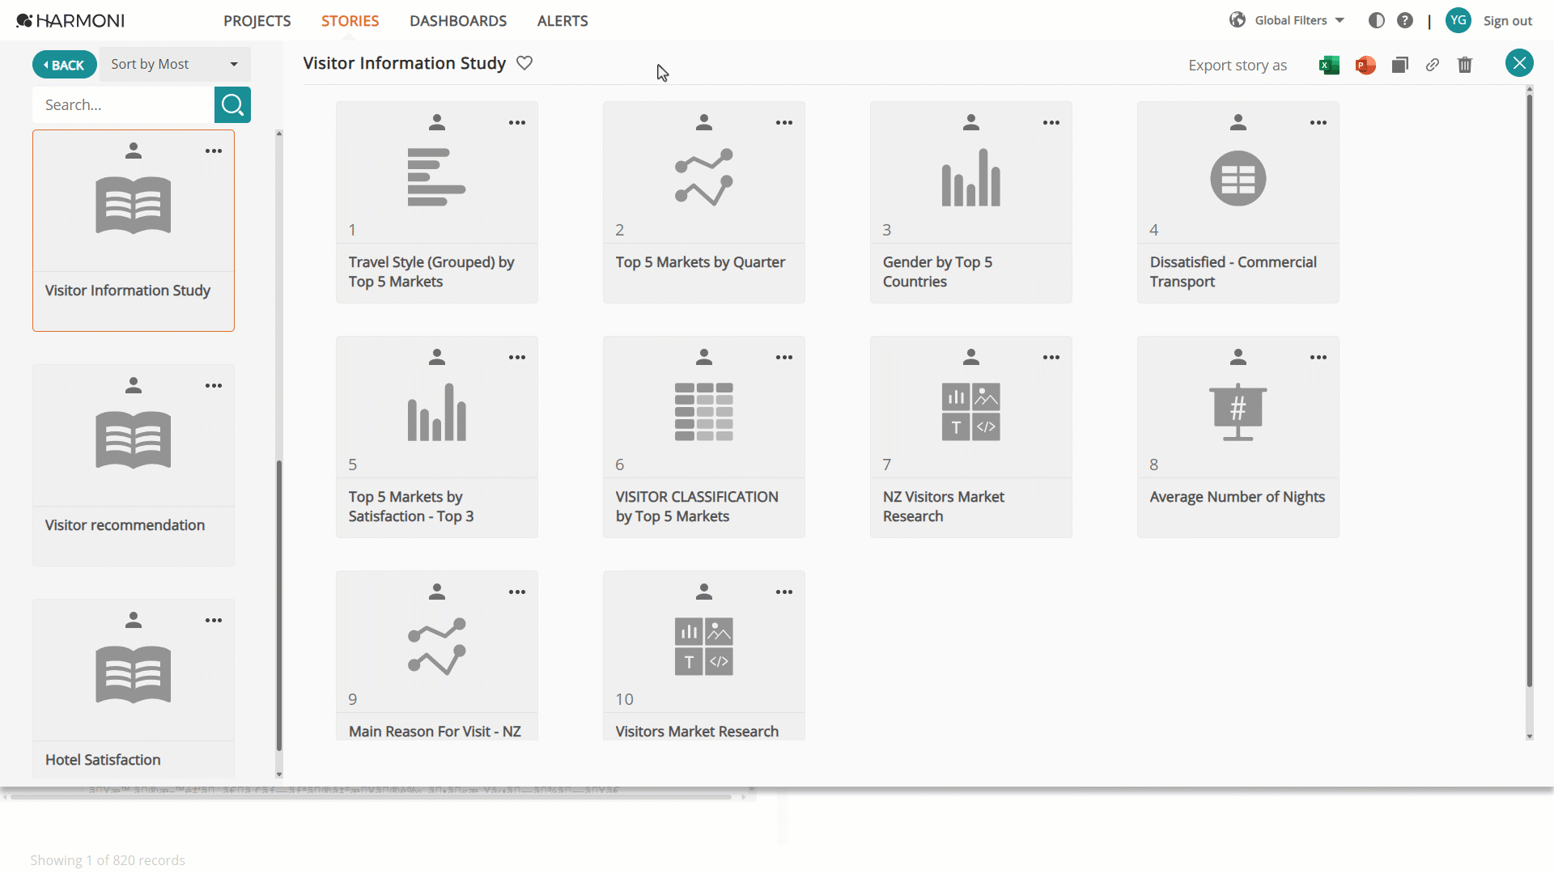Screen dimensions: 1554x874
Task: Click owner person icon on Visitor recommendation story
Action: tap(134, 385)
